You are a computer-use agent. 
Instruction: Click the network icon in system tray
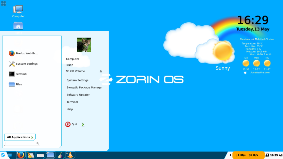tap(281, 155)
